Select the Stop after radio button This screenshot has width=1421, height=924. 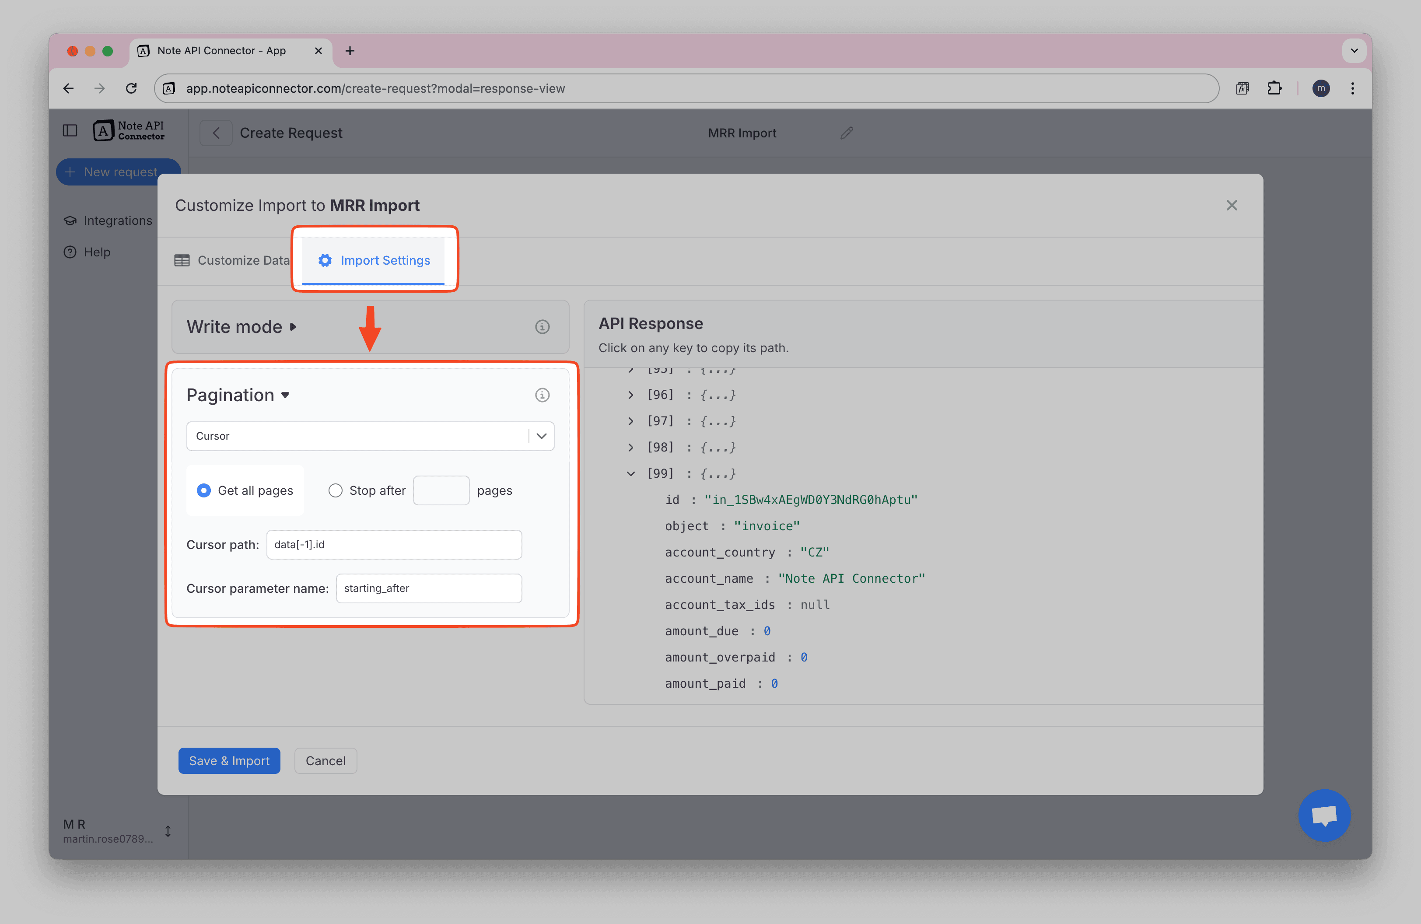pos(336,490)
